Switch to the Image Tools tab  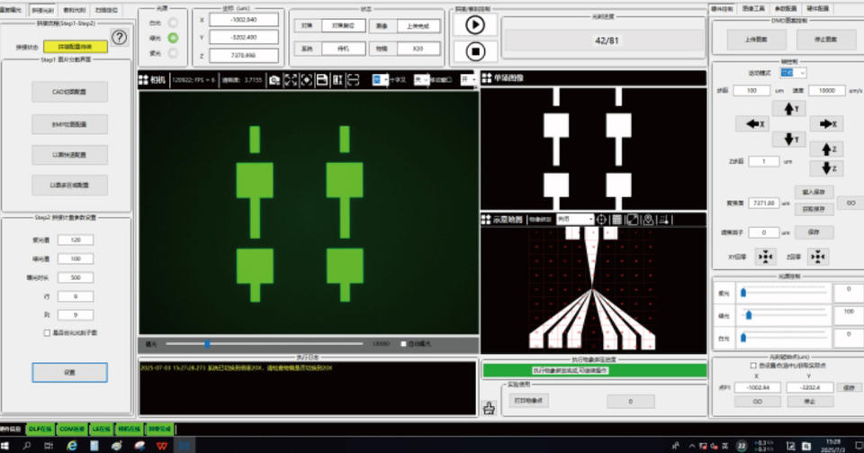pos(752,8)
